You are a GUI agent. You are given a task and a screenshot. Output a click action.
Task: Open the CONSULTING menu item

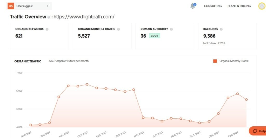[x=213, y=6]
